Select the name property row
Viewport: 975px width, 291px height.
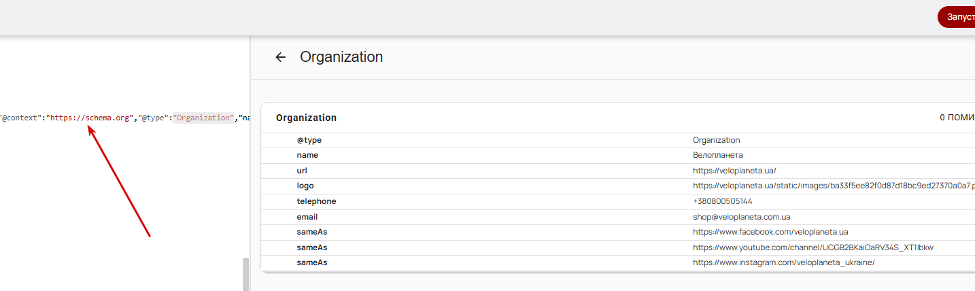coord(617,155)
